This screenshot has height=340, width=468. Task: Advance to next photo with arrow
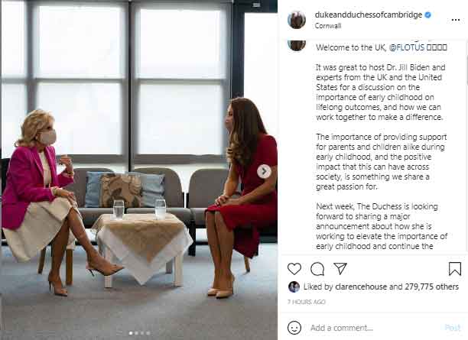264,171
